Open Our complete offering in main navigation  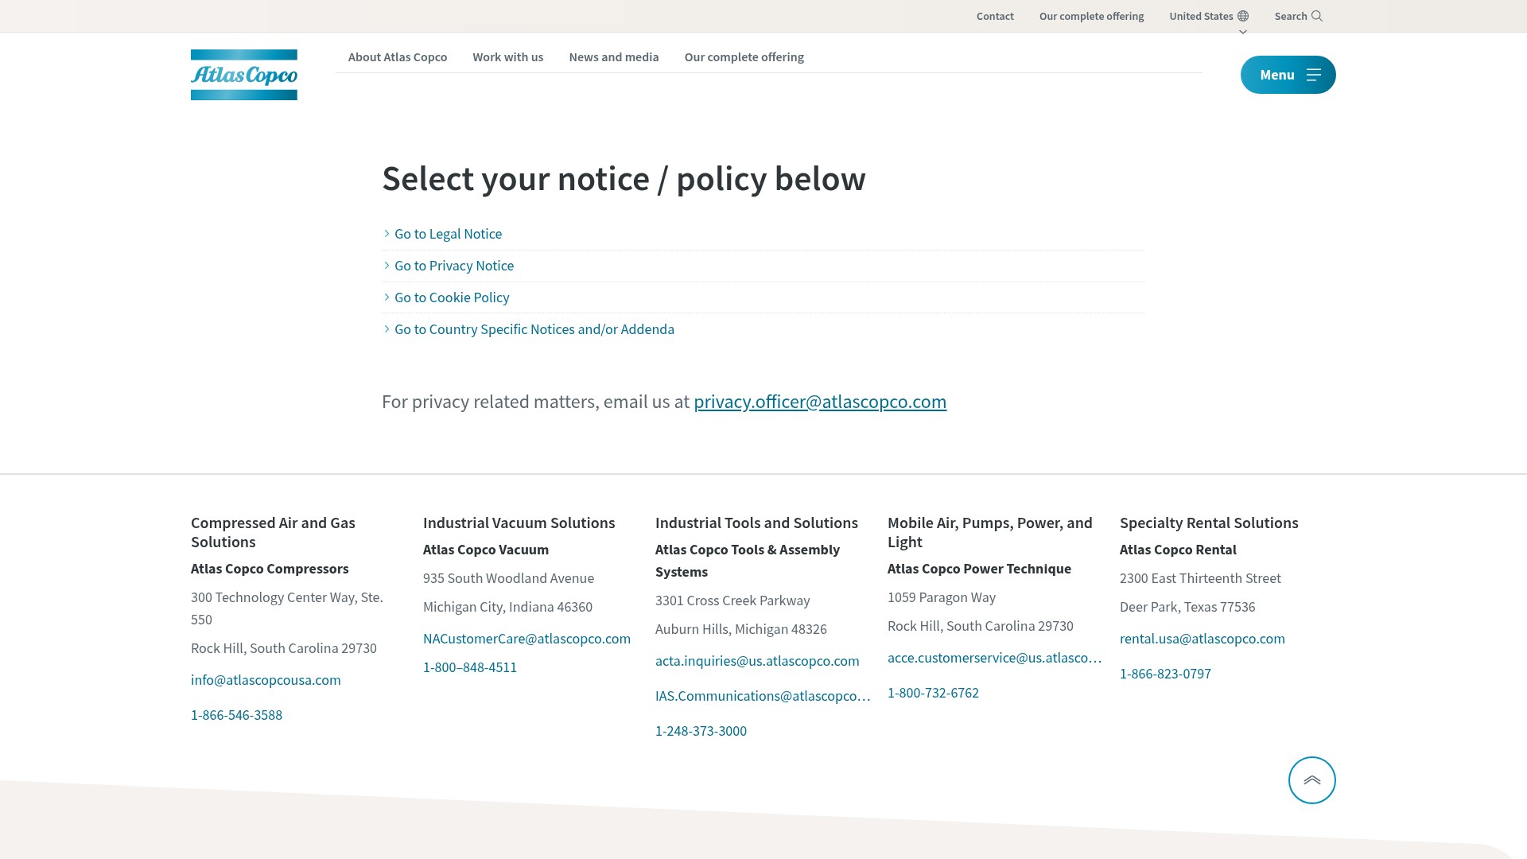(x=744, y=57)
